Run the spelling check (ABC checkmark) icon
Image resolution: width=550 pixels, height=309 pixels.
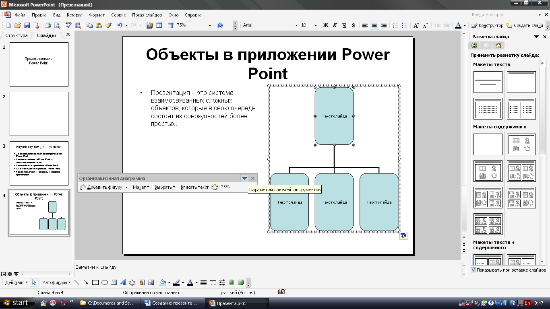[x=68, y=25]
